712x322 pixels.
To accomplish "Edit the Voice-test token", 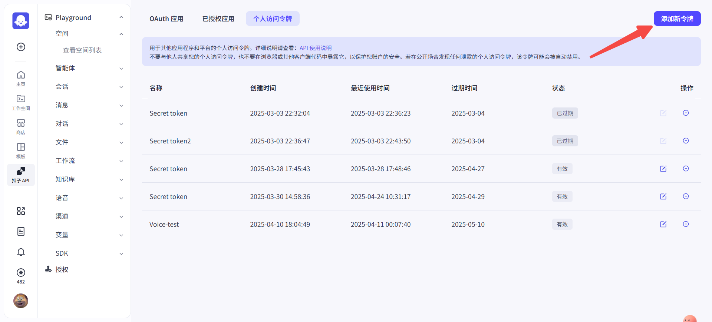I will click(x=663, y=224).
